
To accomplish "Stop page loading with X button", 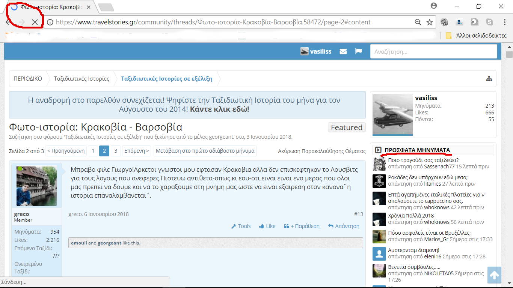I will tap(35, 22).
